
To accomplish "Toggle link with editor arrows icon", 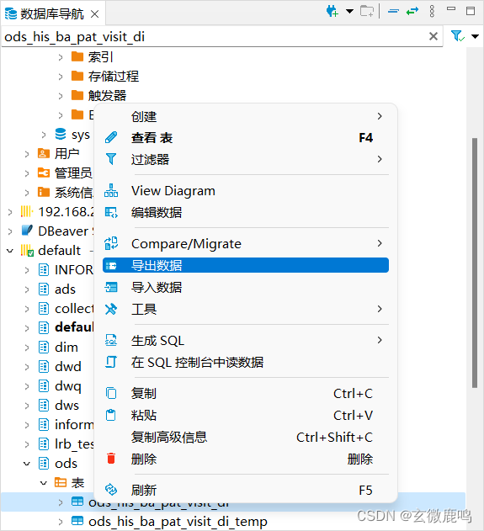I will tap(412, 12).
